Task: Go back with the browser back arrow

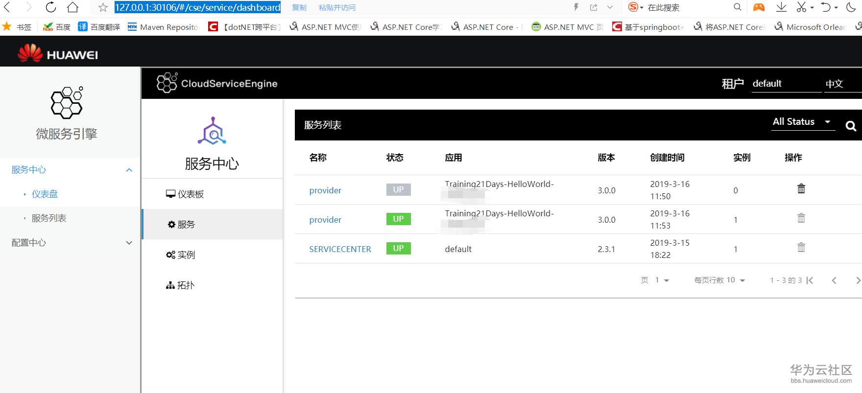Action: [x=7, y=7]
